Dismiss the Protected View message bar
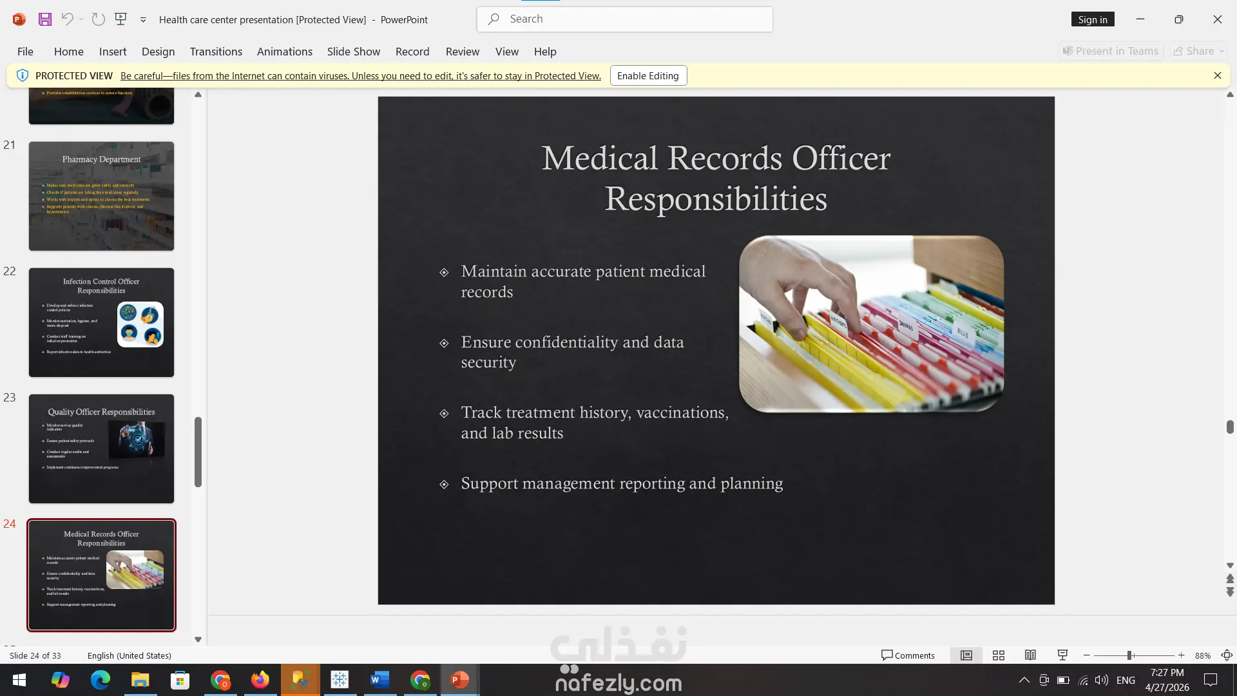The image size is (1237, 696). click(x=1218, y=75)
